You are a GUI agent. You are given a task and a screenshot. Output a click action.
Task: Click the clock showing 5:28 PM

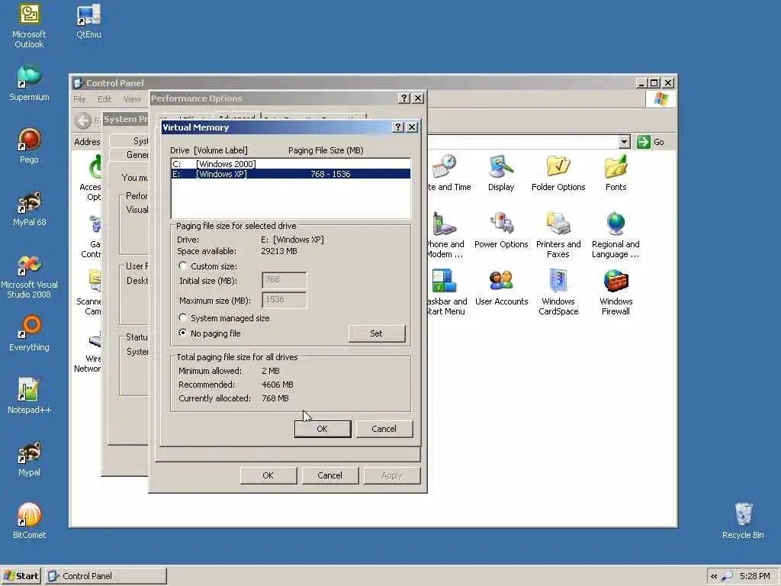(x=754, y=576)
